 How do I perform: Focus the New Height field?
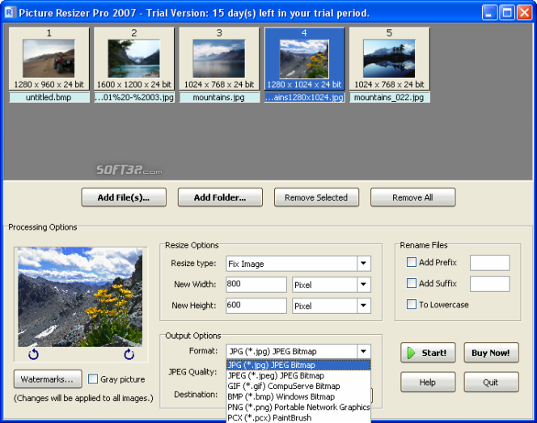pos(256,306)
